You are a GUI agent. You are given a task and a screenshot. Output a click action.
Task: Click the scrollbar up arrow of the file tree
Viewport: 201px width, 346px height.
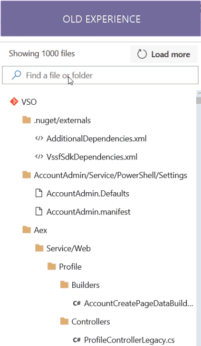199,94
